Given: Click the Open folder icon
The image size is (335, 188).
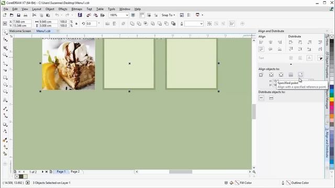Looking at the screenshot, I should (12, 15).
